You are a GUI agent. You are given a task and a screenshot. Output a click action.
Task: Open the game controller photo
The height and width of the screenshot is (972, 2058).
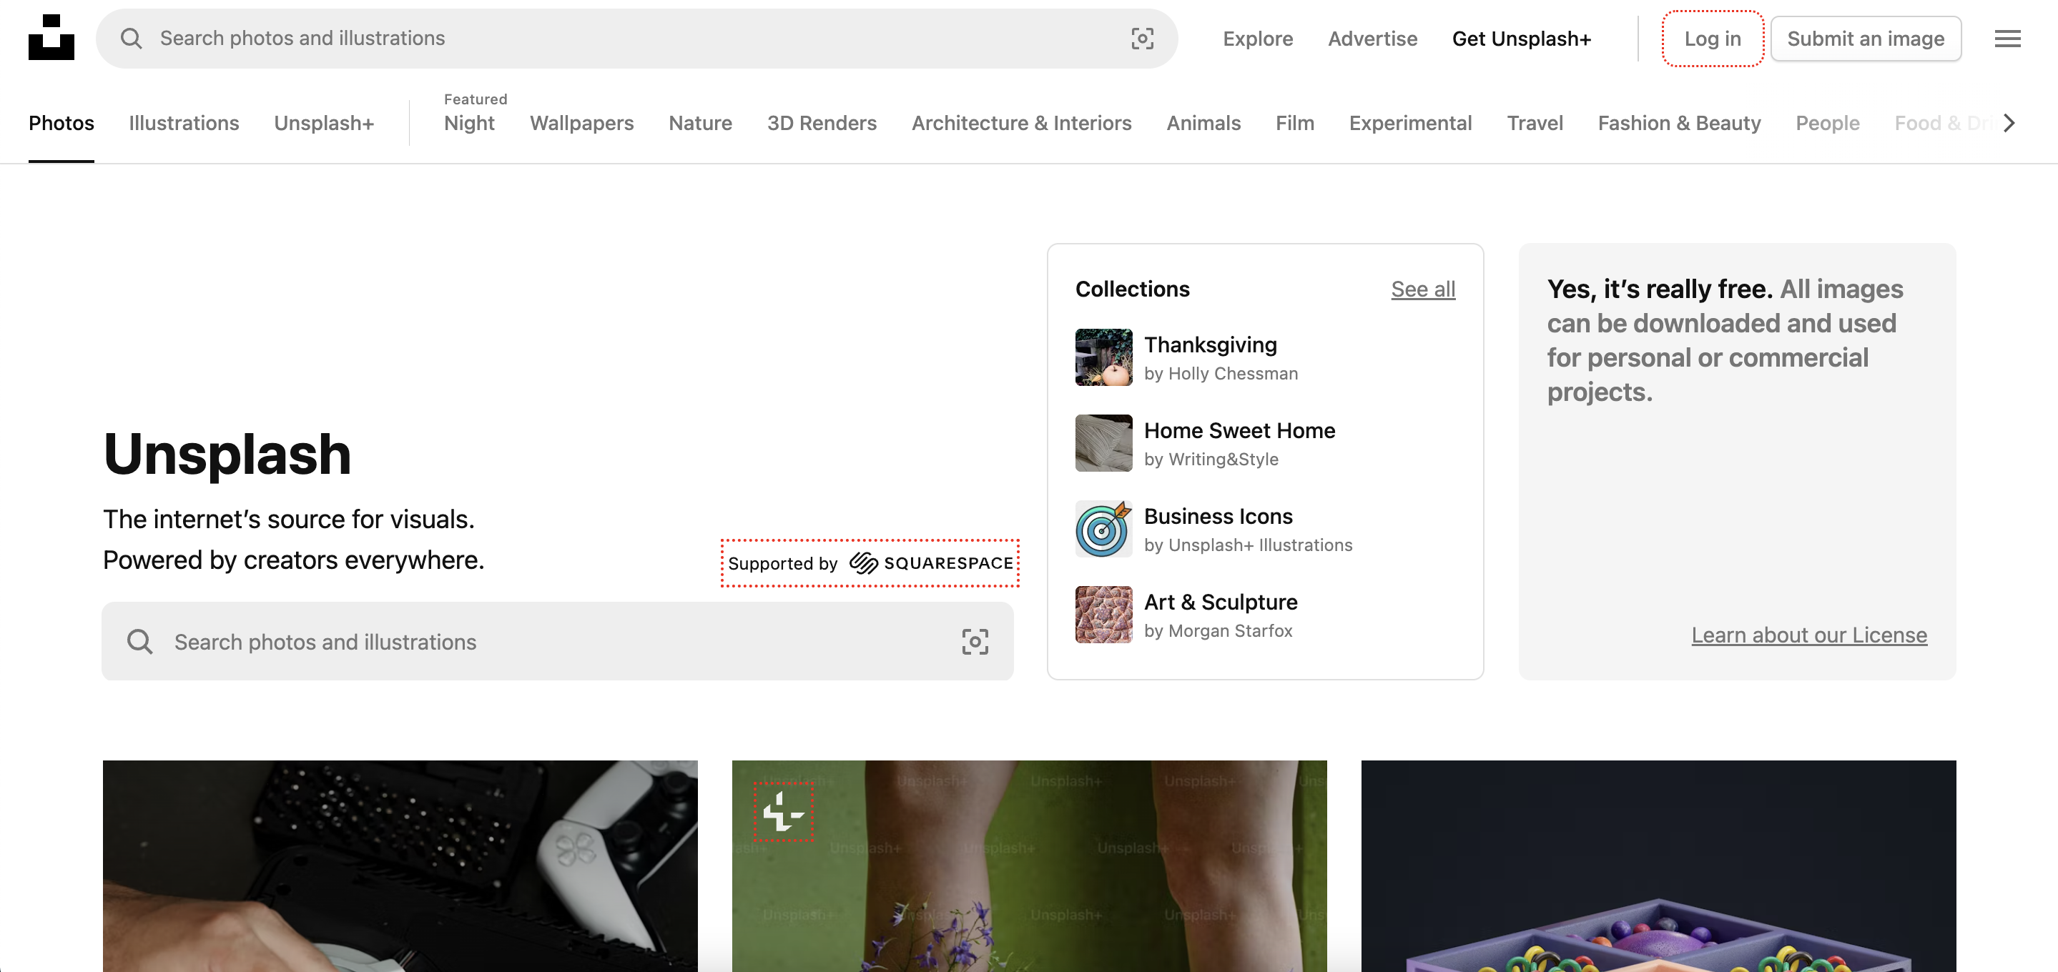point(400,866)
